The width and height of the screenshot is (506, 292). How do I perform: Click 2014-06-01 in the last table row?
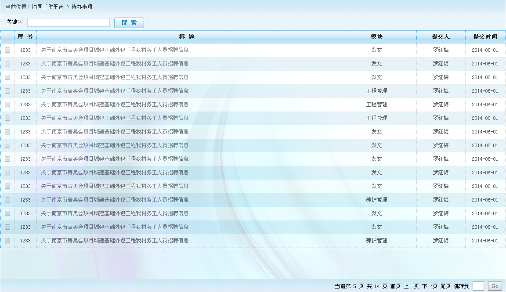coord(485,241)
